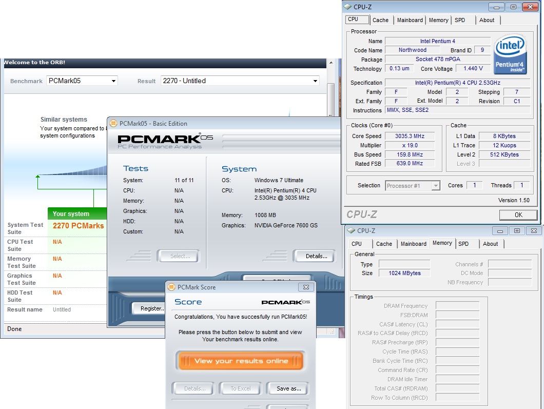Click the Rated FSB value 639.0 MHz

[410, 163]
